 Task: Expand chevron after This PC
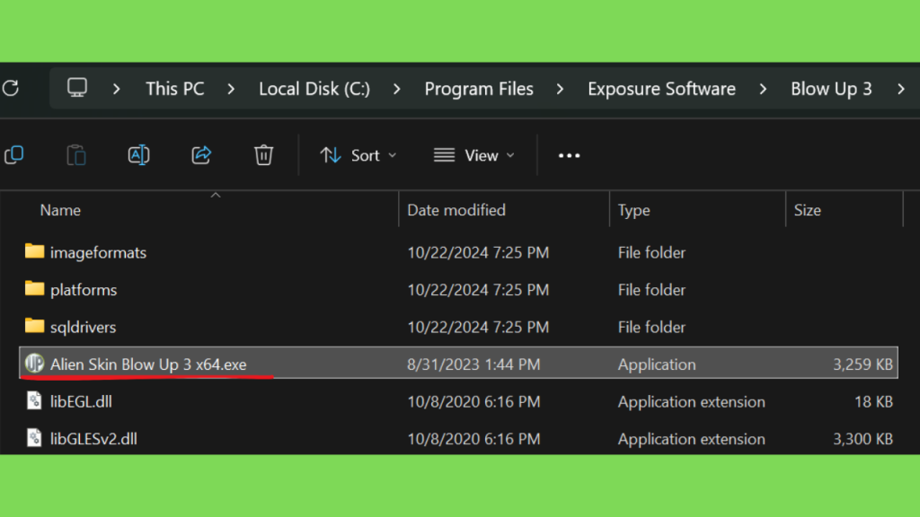[231, 89]
